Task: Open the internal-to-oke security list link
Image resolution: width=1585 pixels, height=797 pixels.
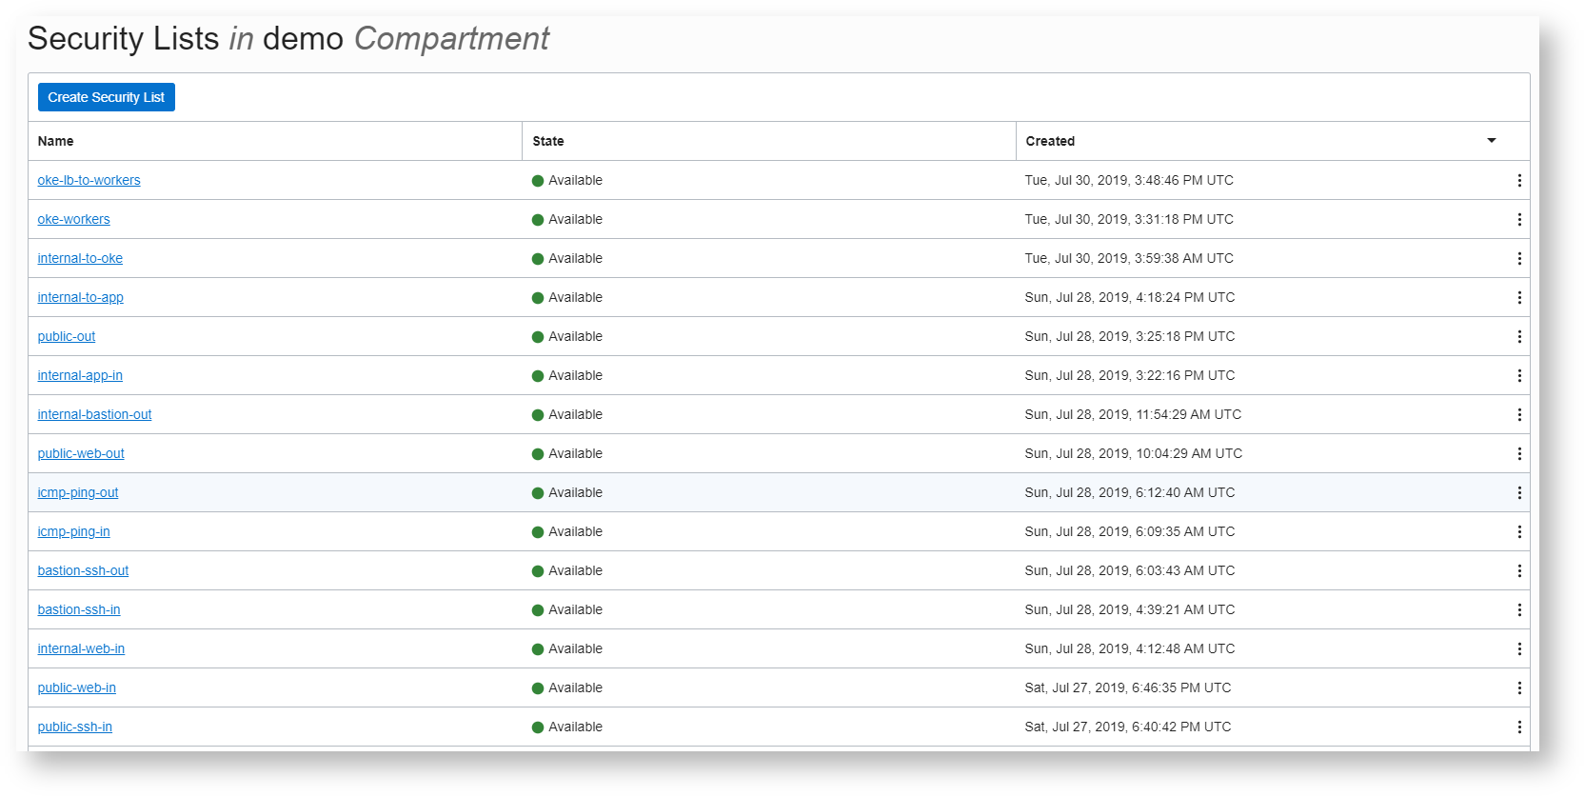Action: 80,259
